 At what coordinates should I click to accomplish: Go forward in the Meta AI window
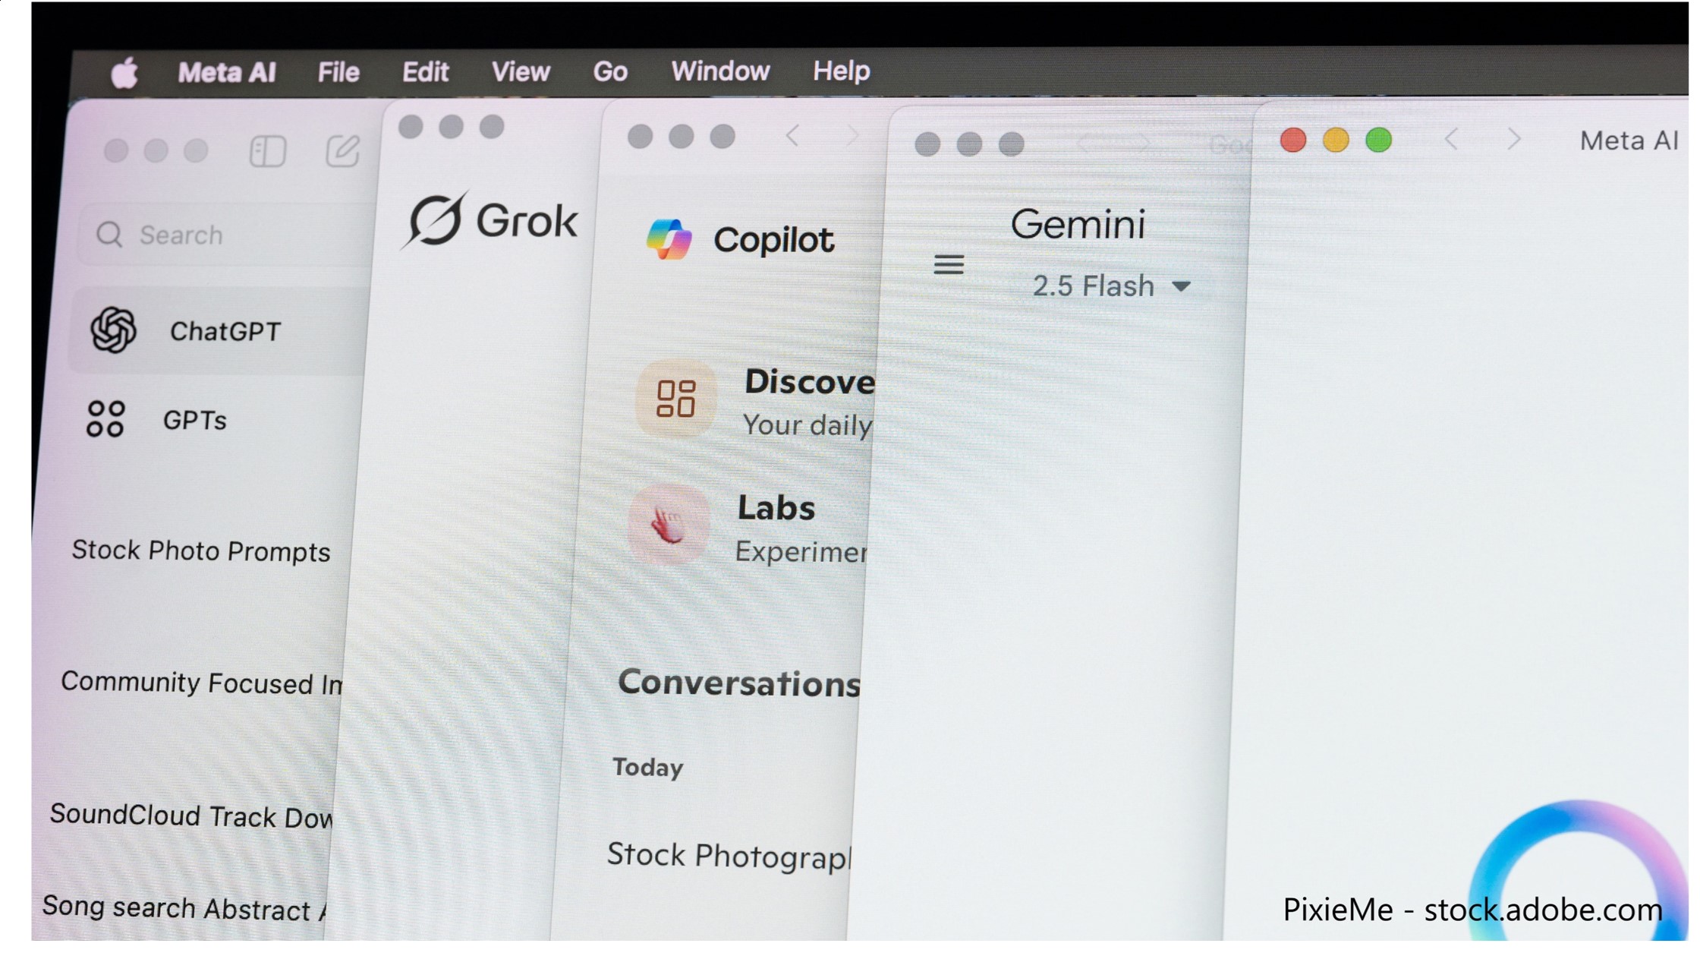click(x=1513, y=140)
